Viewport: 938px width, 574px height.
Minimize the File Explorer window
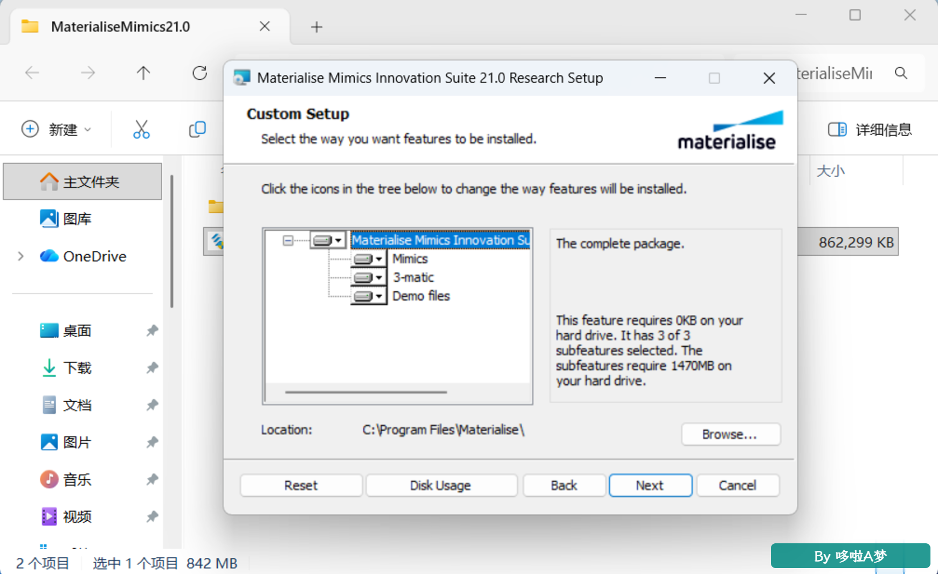(801, 15)
